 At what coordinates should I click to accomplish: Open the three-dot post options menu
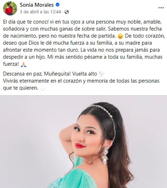[161, 8]
